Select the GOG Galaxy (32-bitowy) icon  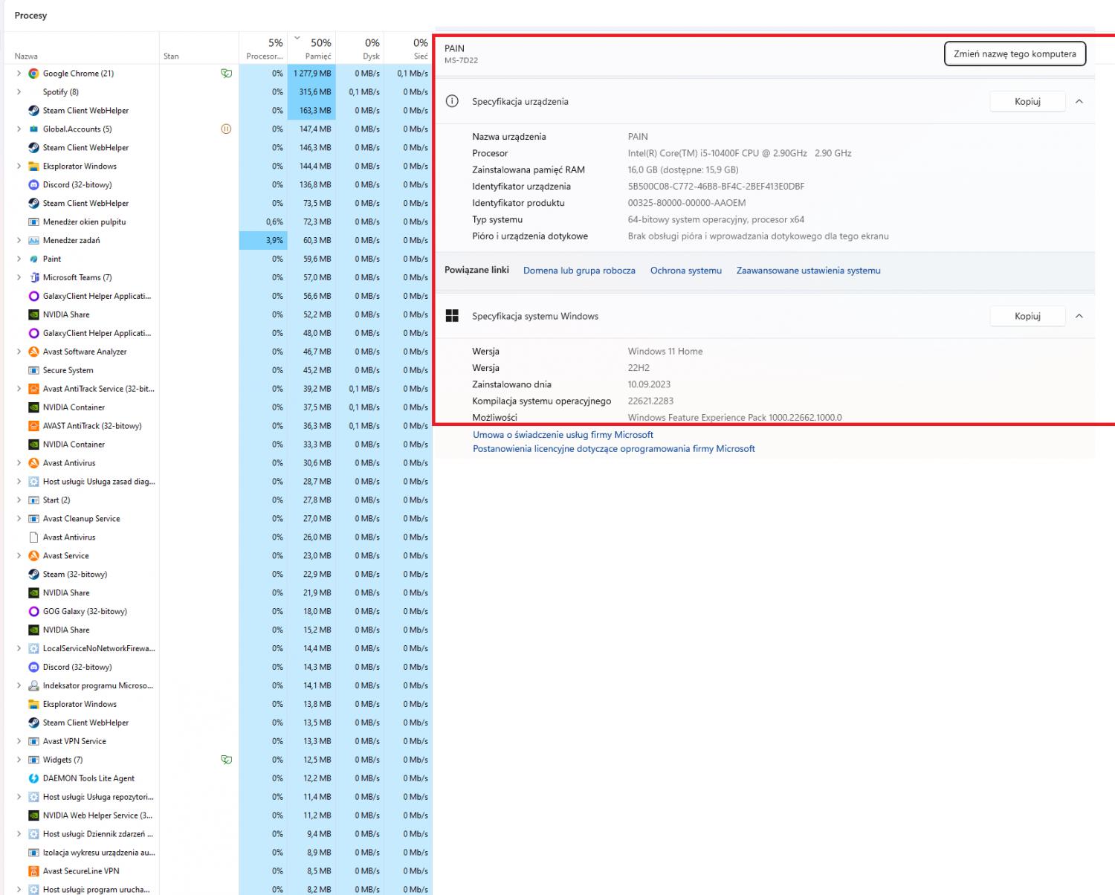coord(33,612)
